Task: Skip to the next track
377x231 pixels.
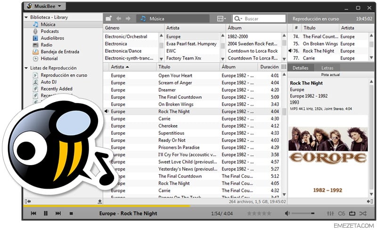Action: [58, 213]
